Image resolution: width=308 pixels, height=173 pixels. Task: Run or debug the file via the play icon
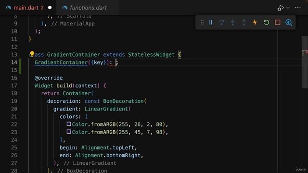pyautogui.click(x=281, y=8)
